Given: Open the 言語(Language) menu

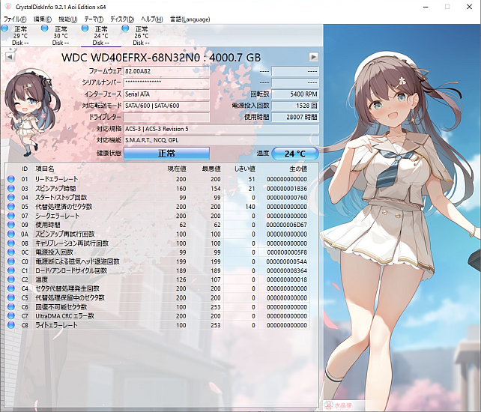Looking at the screenshot, I should [190, 19].
